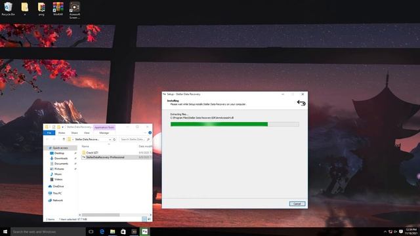The height and width of the screenshot is (236, 420).
Task: Click the horizontal scrollbar in Explorer
Action: coord(100,215)
